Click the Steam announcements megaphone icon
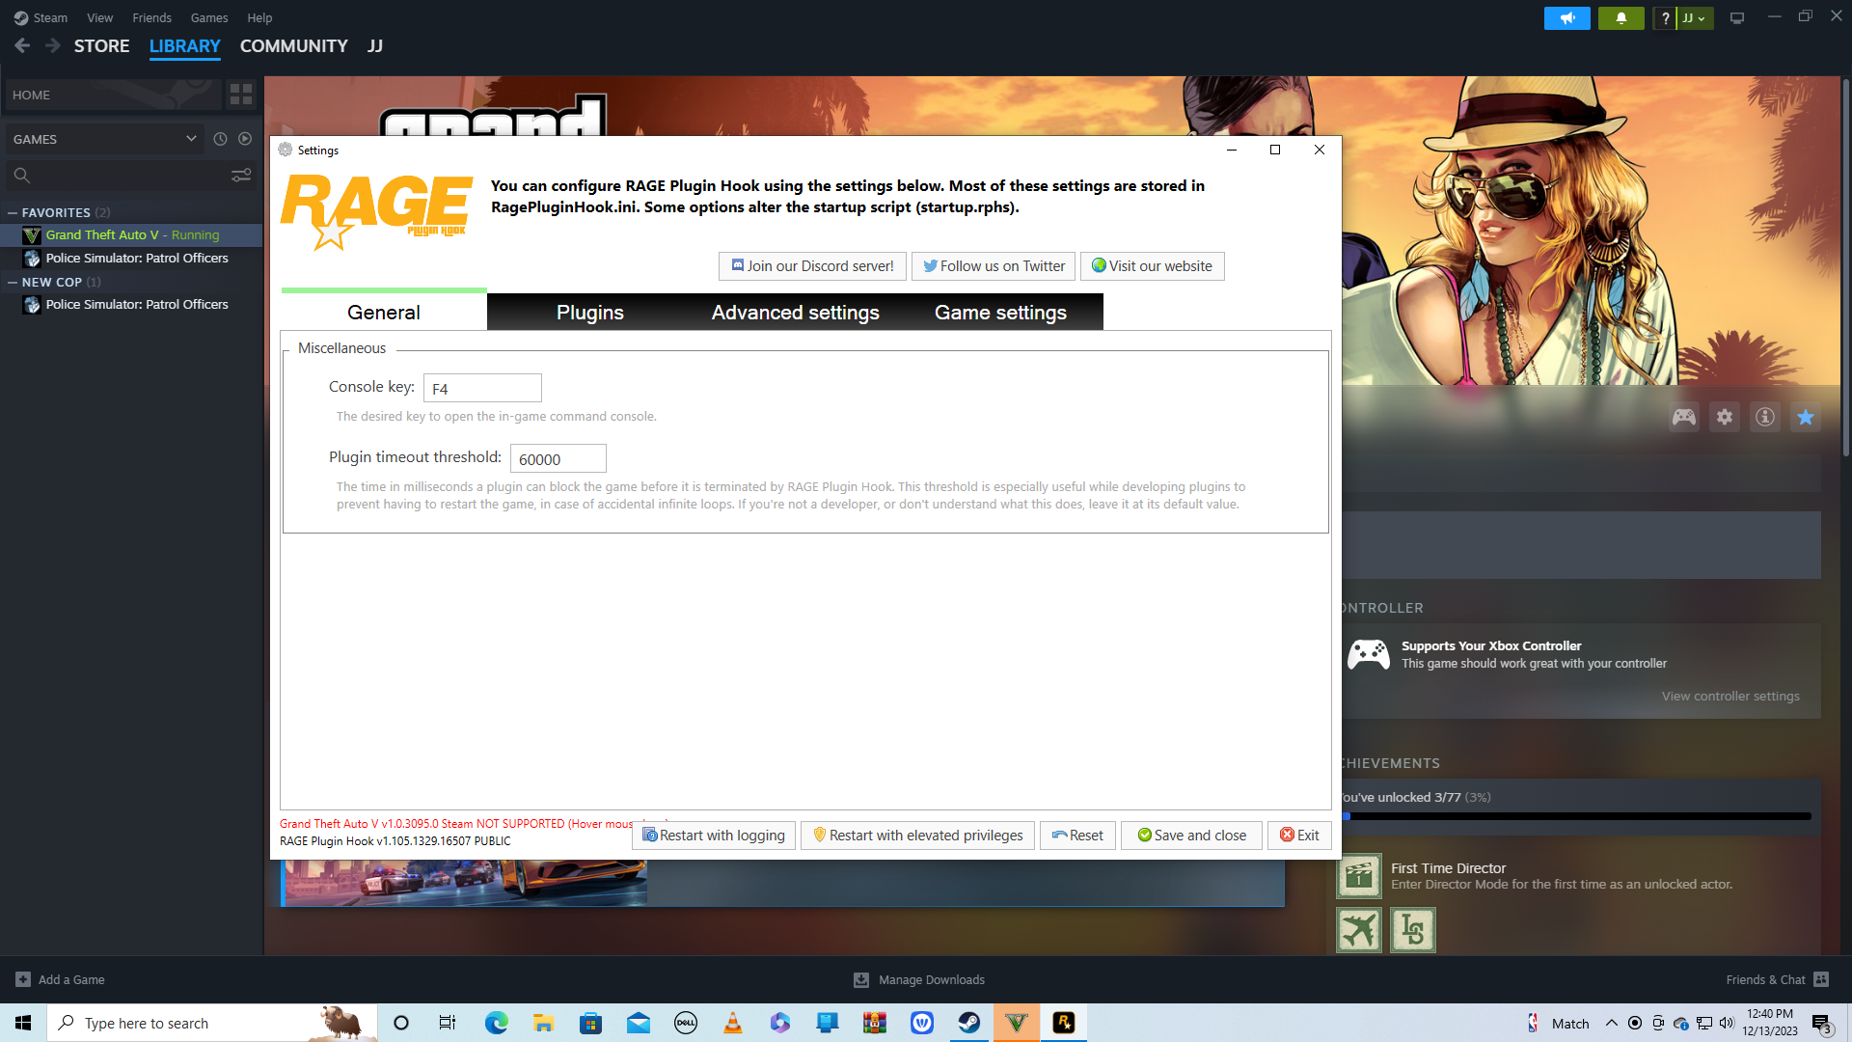The width and height of the screenshot is (1852, 1042). [1566, 18]
